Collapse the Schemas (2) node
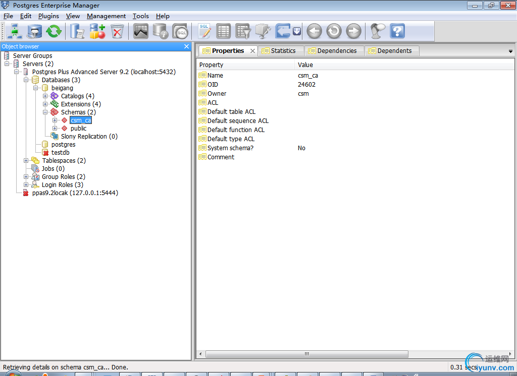Image resolution: width=517 pixels, height=376 pixels. (45, 112)
